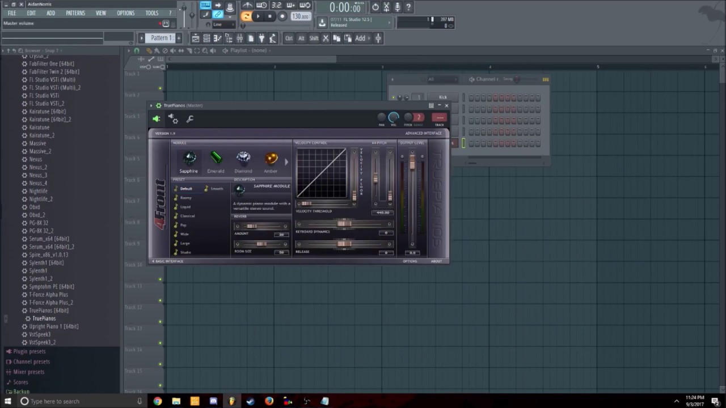This screenshot has width=726, height=408.
Task: Open the plugin picker plug icon
Action: (261, 38)
